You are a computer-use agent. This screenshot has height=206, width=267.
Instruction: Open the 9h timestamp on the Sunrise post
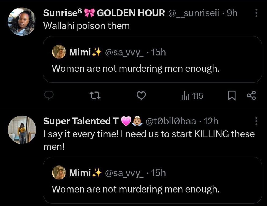(x=232, y=13)
